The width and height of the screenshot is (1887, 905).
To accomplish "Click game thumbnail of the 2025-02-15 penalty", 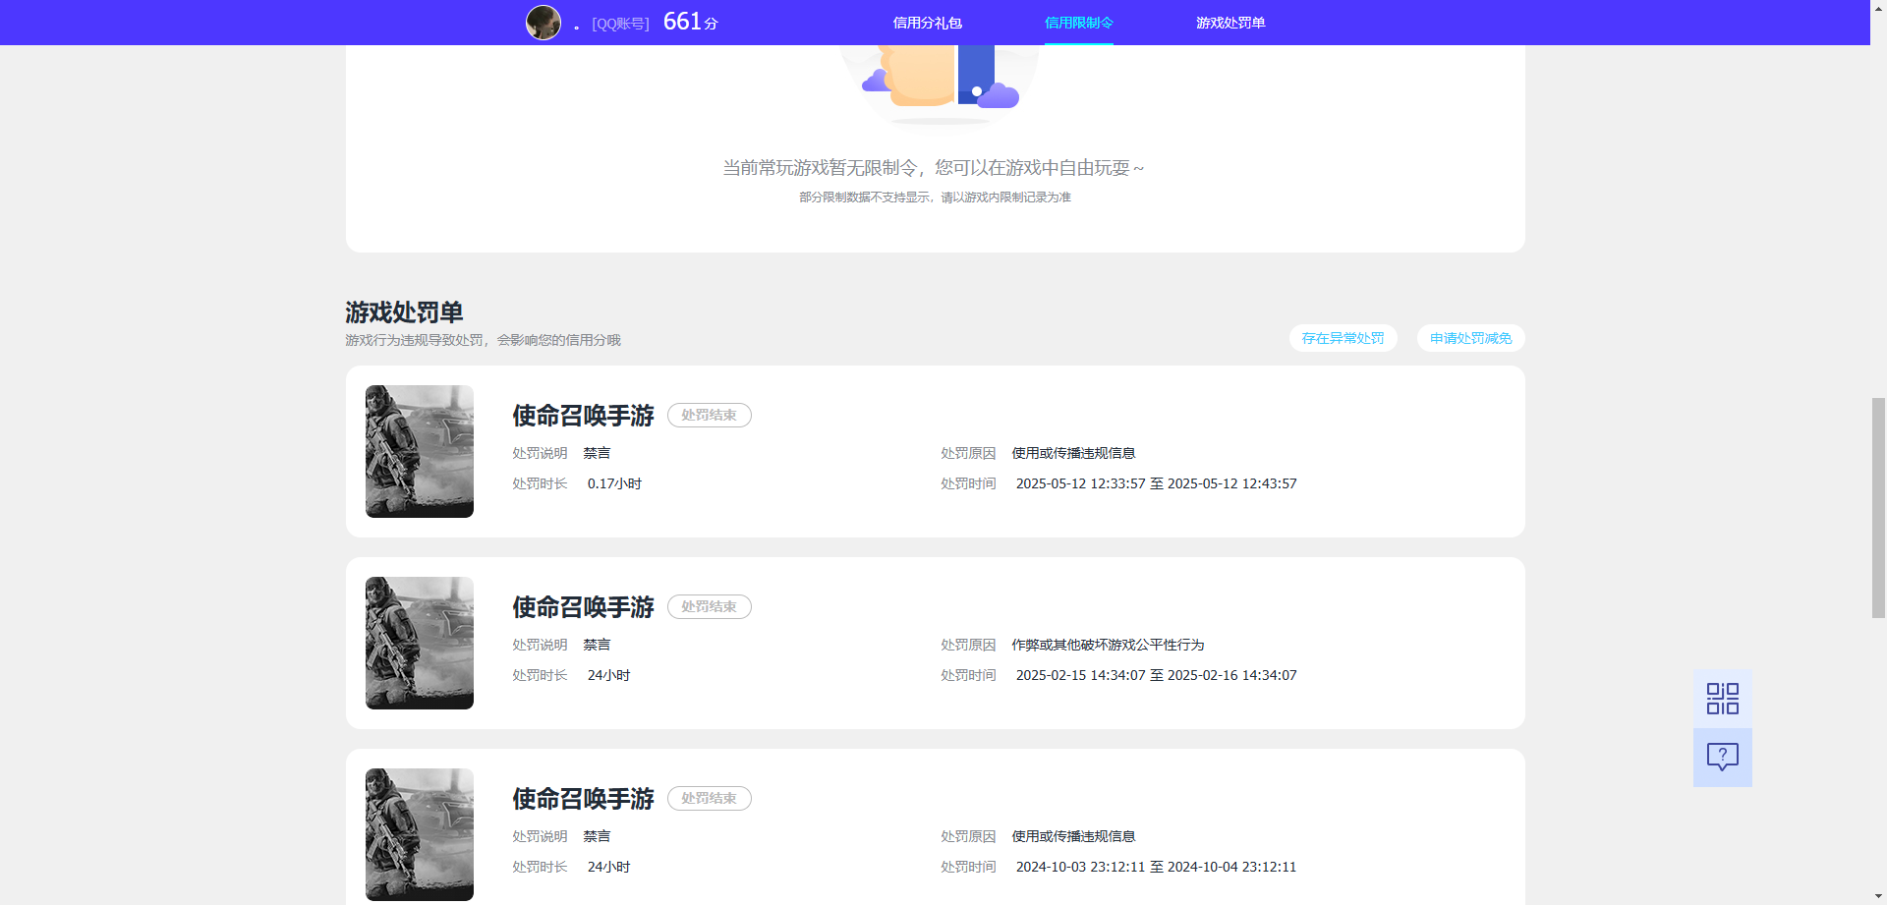I will coord(420,643).
